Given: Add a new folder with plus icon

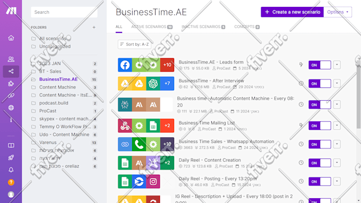Looking at the screenshot, I should [x=94, y=28].
